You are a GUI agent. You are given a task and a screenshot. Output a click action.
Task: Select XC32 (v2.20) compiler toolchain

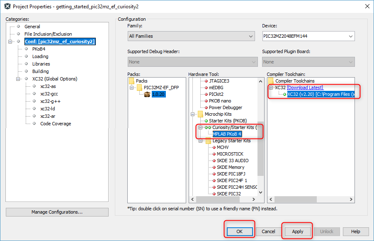(x=321, y=94)
